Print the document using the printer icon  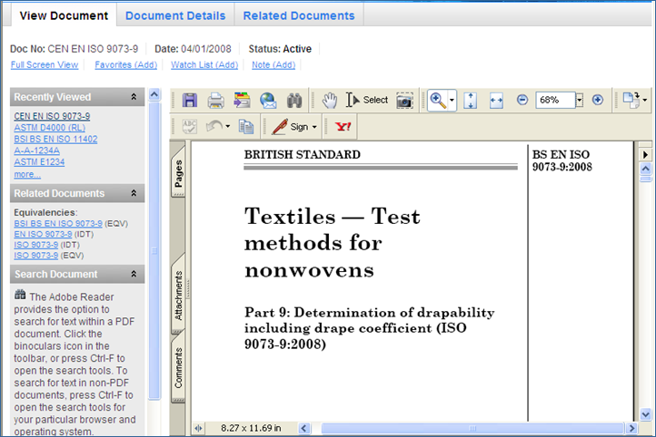[215, 100]
